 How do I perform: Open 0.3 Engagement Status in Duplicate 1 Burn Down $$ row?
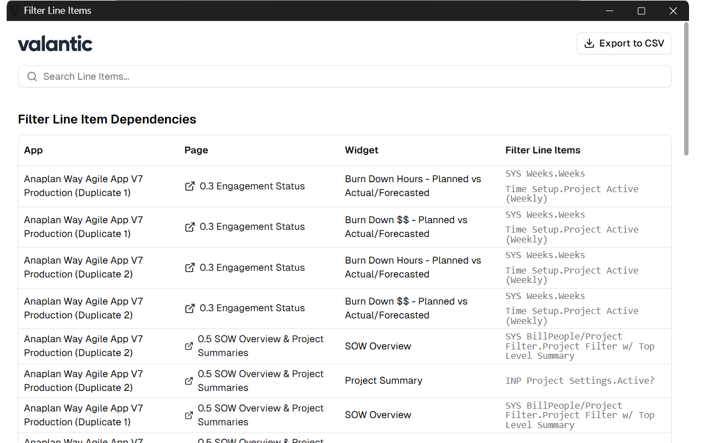pyautogui.click(x=252, y=227)
